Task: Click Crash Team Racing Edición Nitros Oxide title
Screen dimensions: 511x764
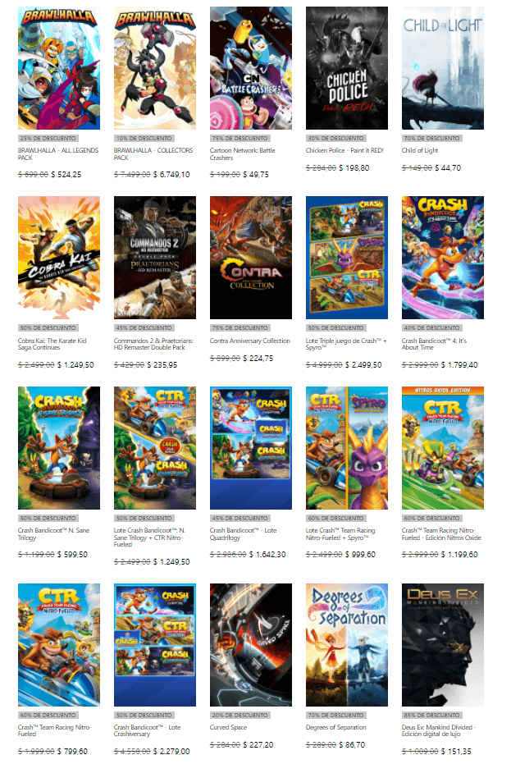Action: (x=441, y=534)
